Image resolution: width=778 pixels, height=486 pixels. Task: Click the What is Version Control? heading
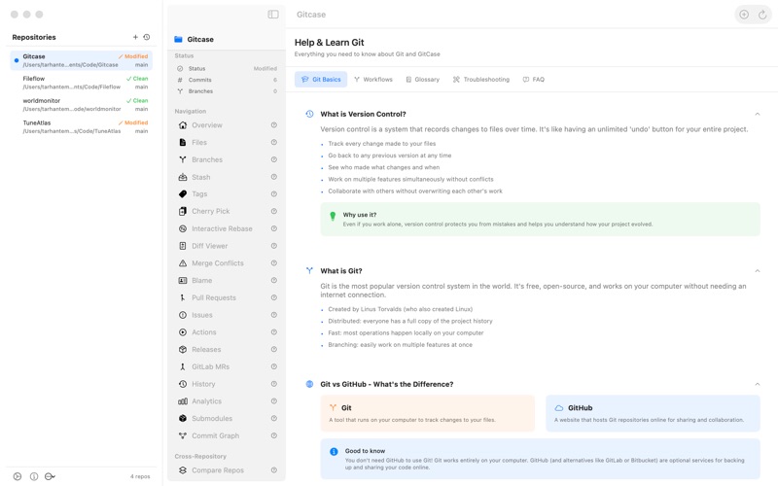[x=363, y=114]
